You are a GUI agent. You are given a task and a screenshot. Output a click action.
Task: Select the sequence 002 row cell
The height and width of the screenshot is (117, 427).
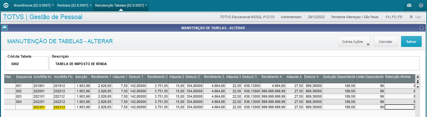click(24, 91)
